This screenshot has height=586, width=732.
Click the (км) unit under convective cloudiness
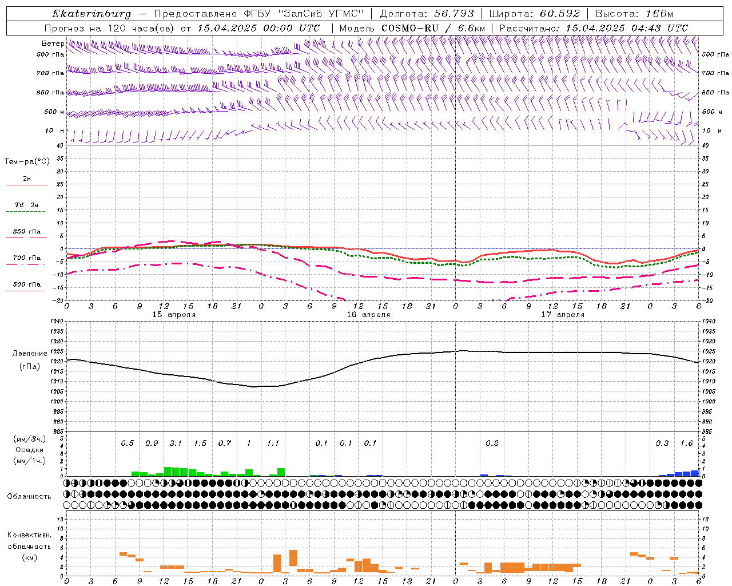coord(29,557)
